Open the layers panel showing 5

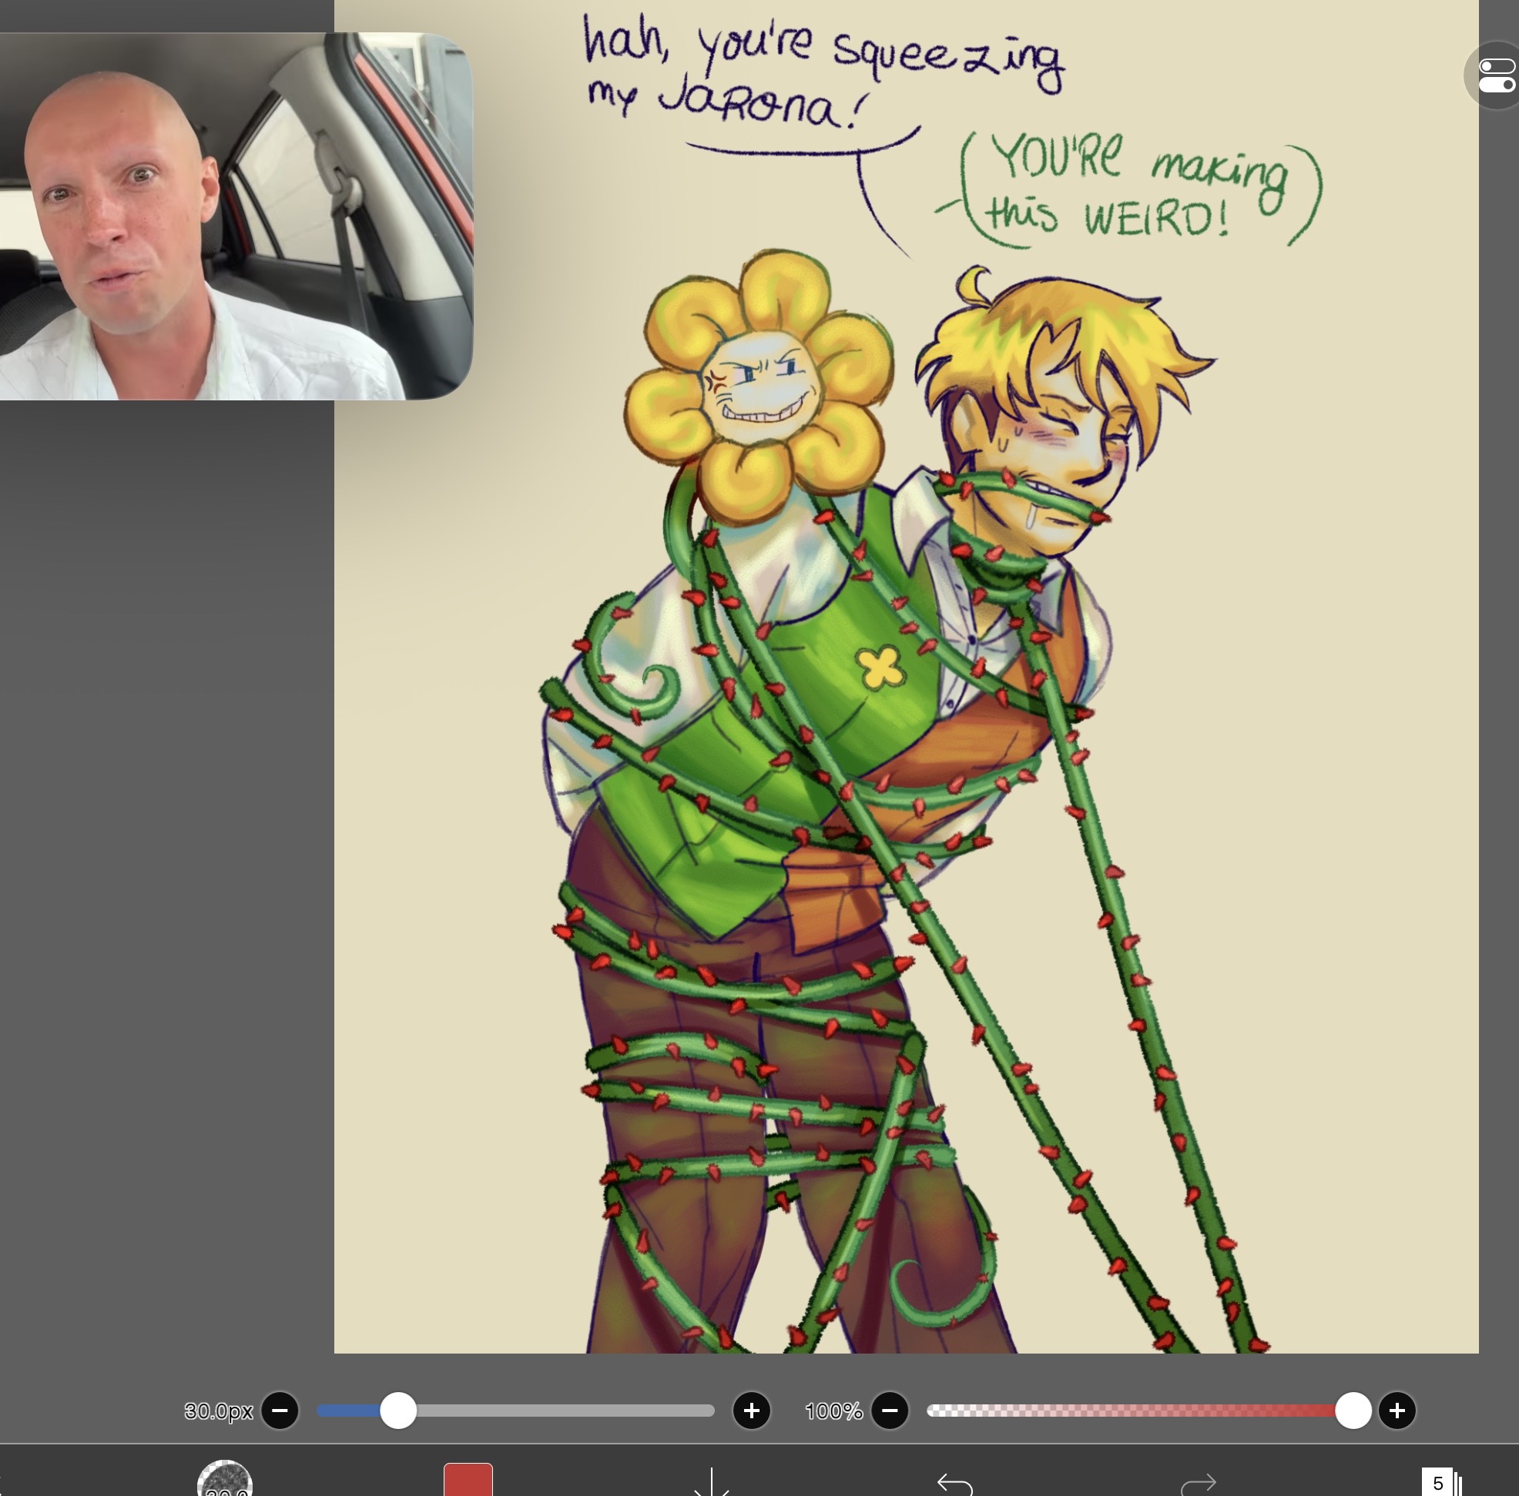click(x=1442, y=1482)
